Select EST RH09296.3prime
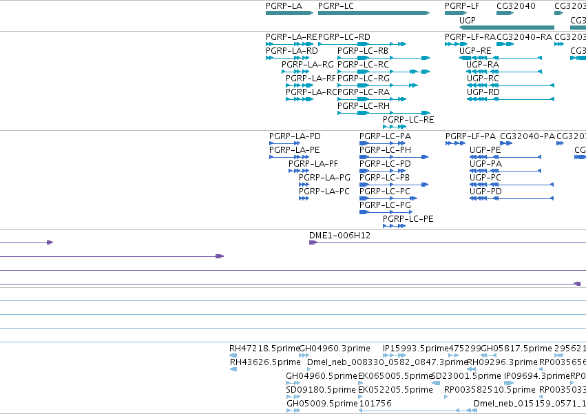 click(472, 369)
